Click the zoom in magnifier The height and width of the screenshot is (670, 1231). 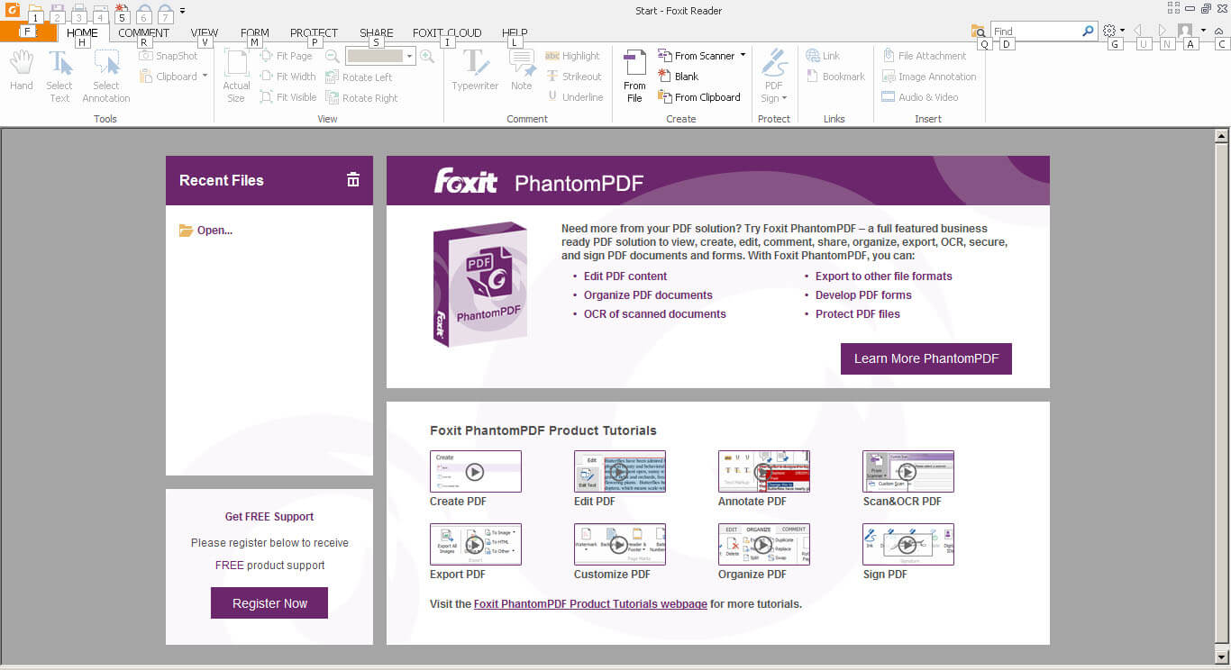(427, 56)
